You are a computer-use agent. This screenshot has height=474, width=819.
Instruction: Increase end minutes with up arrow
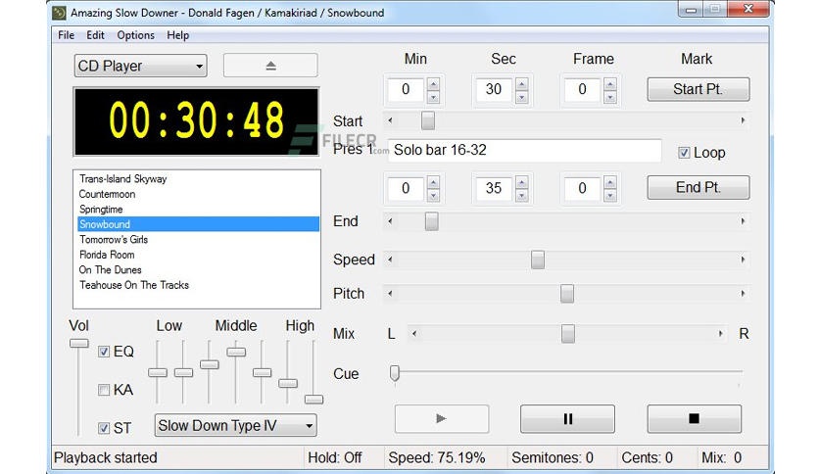(x=433, y=182)
